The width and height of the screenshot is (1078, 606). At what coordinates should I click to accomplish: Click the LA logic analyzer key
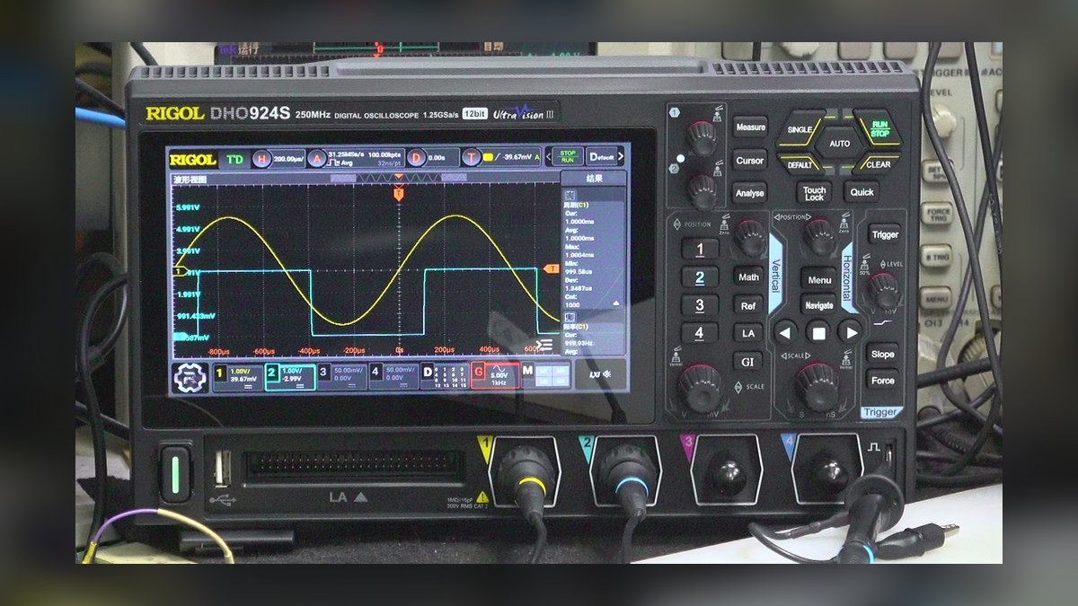point(748,333)
